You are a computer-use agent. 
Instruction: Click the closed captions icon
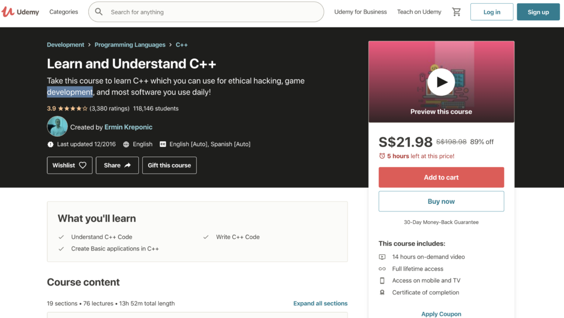click(163, 144)
